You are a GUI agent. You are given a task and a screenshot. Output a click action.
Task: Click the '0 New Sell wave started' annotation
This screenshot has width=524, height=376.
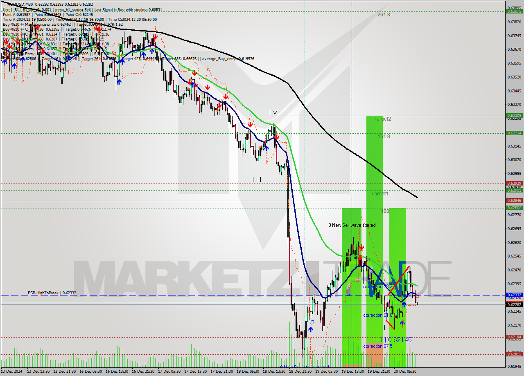(352, 225)
